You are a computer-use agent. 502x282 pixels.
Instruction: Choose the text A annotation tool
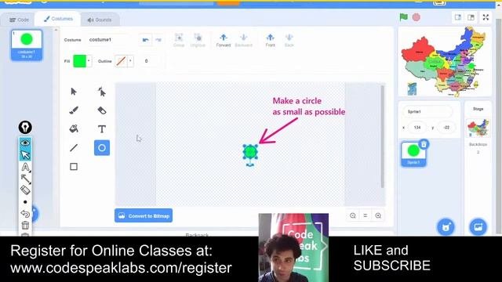click(x=25, y=167)
